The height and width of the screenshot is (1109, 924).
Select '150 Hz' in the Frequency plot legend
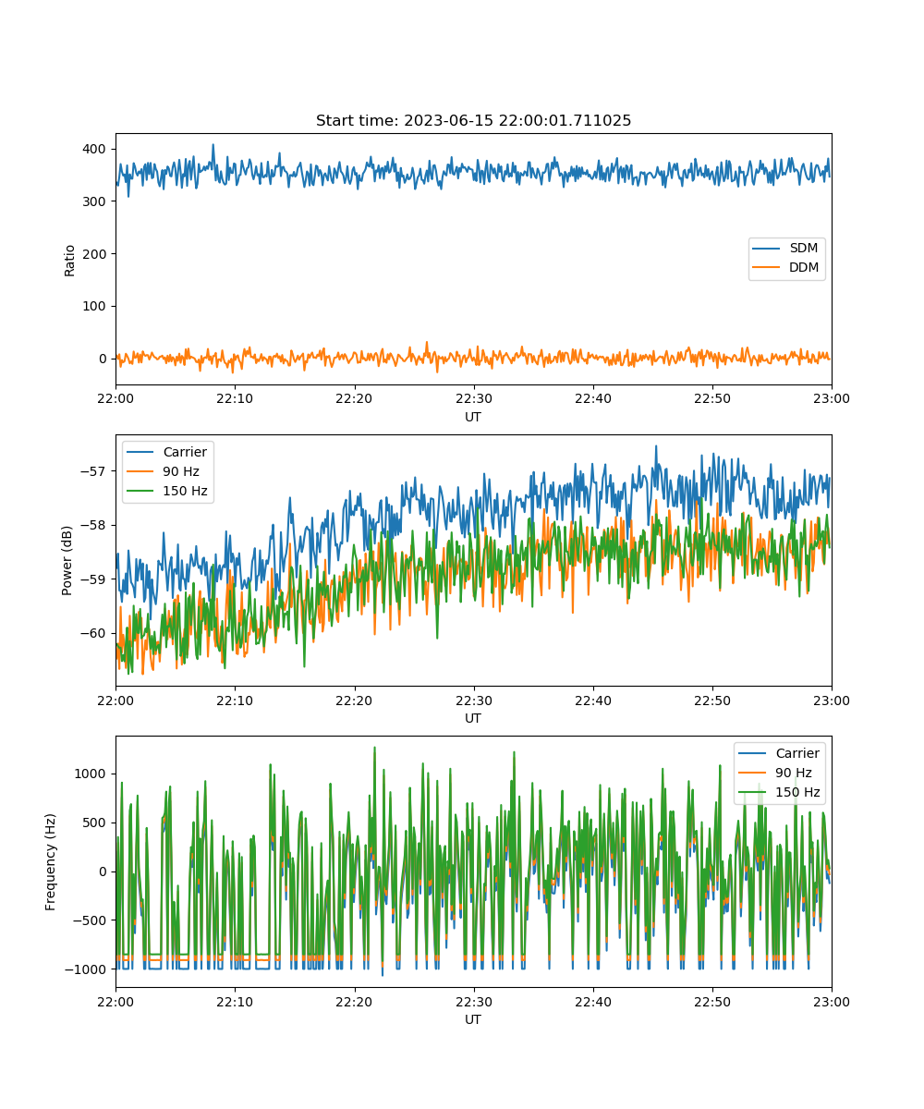click(797, 792)
